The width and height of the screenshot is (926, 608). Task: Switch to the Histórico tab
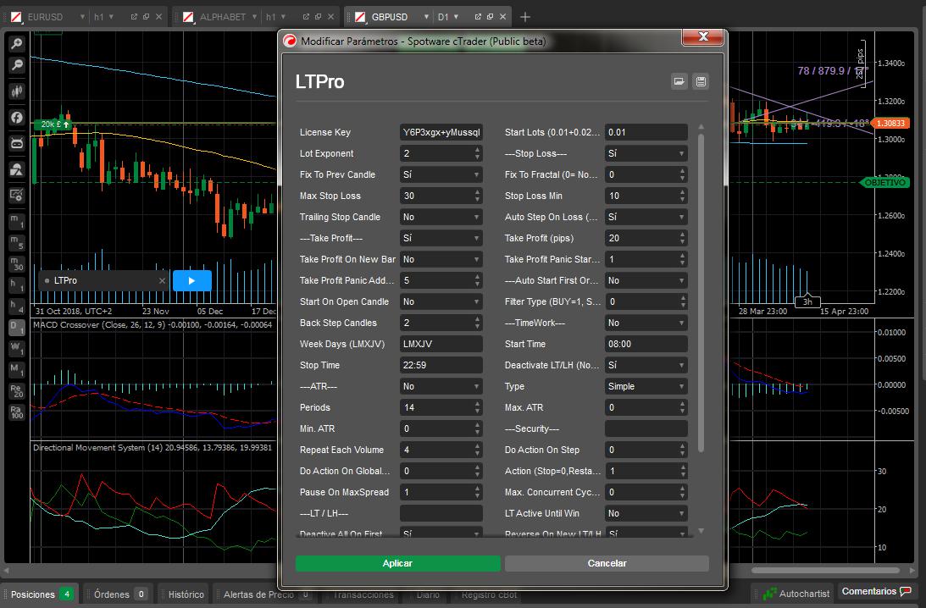click(x=186, y=594)
